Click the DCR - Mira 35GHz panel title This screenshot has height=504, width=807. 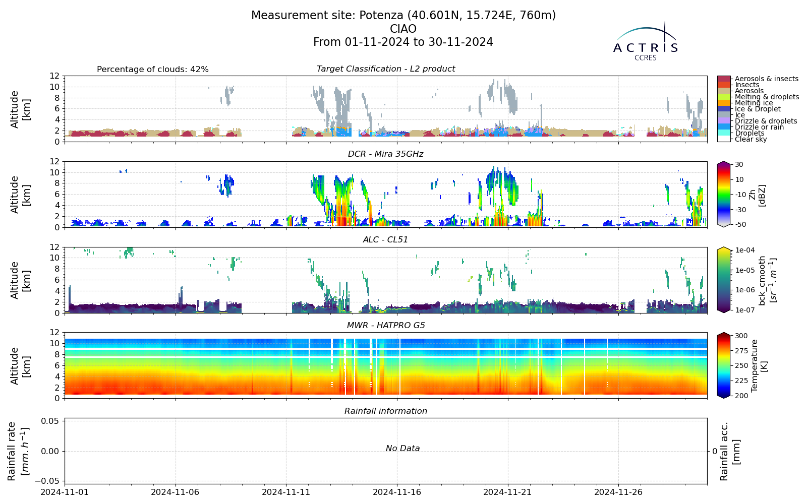(x=386, y=154)
